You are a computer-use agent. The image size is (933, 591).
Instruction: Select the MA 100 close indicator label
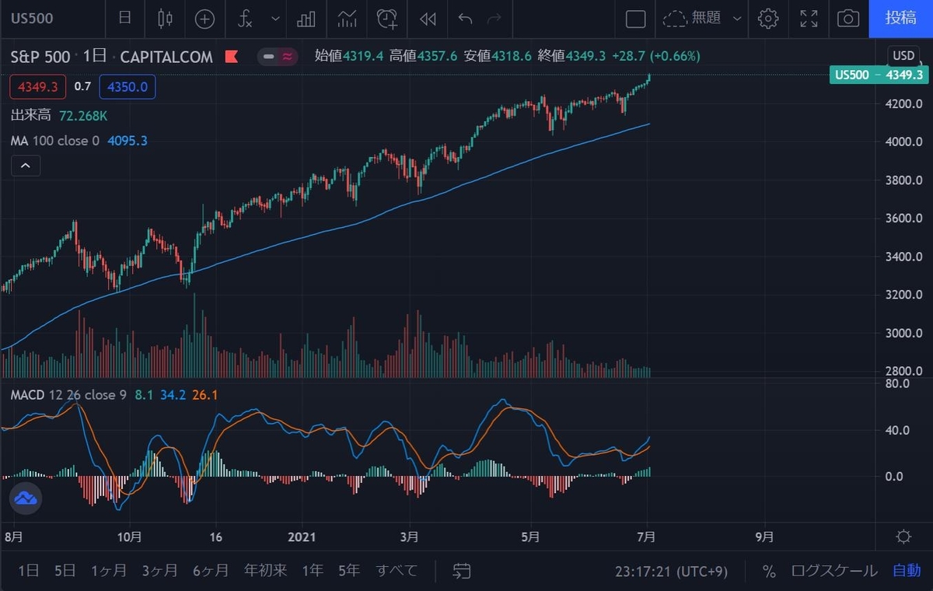point(54,141)
